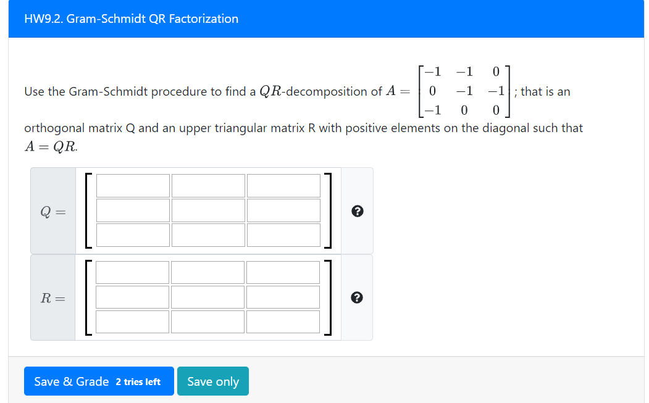Open the help icon next to matrix Q

[x=357, y=210]
